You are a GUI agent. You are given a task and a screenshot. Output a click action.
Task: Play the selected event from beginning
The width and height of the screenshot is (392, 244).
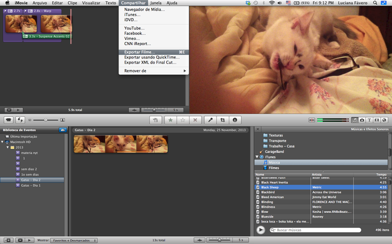pos(29,240)
